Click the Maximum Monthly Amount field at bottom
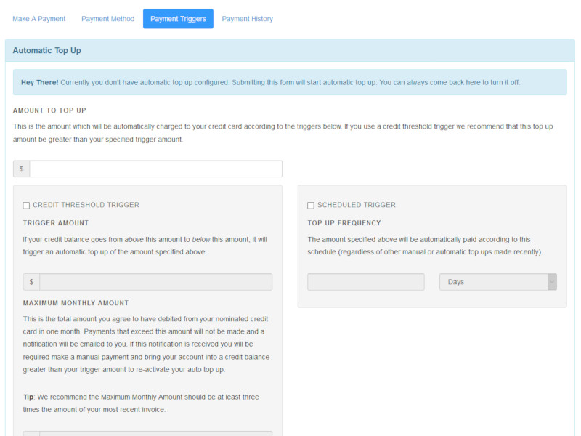Screen dimensions: 581x436 pos(155,433)
